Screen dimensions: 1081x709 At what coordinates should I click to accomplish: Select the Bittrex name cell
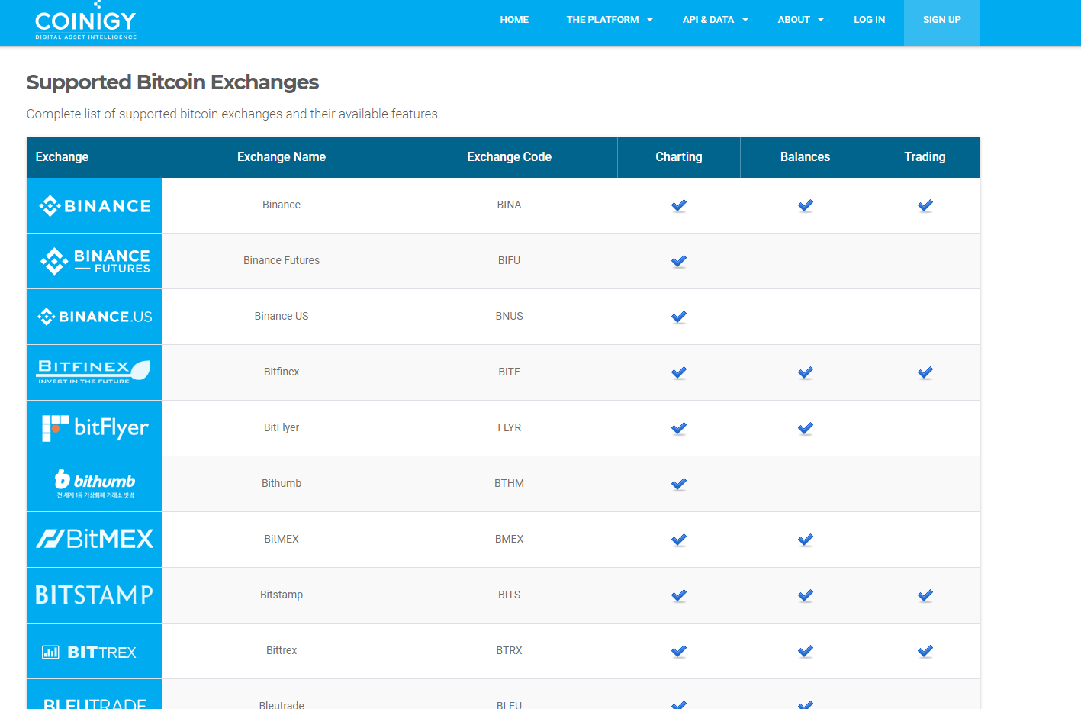click(282, 651)
